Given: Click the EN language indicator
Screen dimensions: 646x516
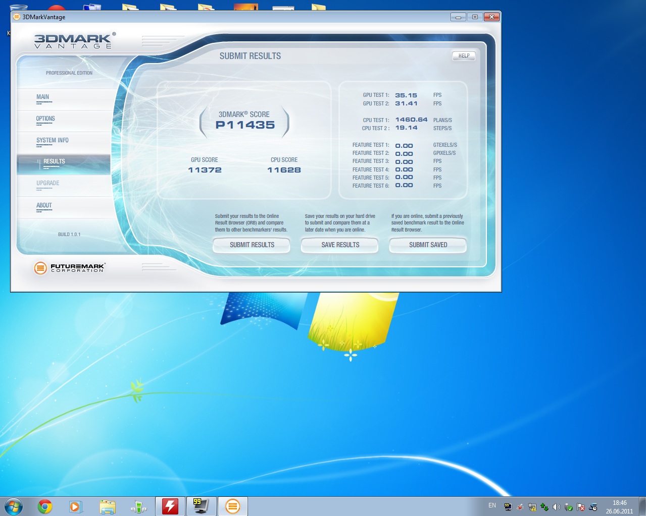Looking at the screenshot, I should (x=492, y=505).
